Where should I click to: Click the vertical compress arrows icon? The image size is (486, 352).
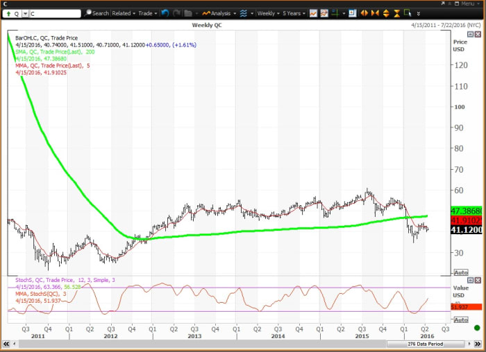(396, 13)
